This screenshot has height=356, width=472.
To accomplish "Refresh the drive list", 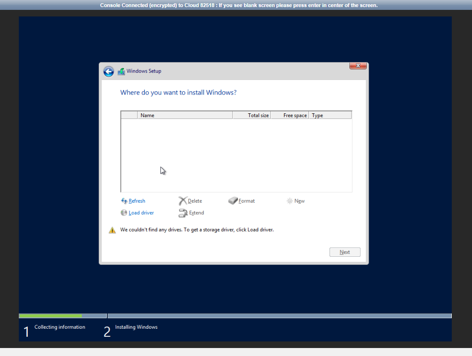I will point(137,201).
